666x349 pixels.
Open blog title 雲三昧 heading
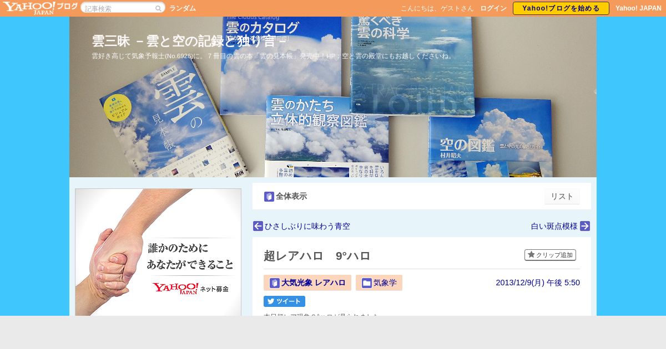click(x=189, y=41)
